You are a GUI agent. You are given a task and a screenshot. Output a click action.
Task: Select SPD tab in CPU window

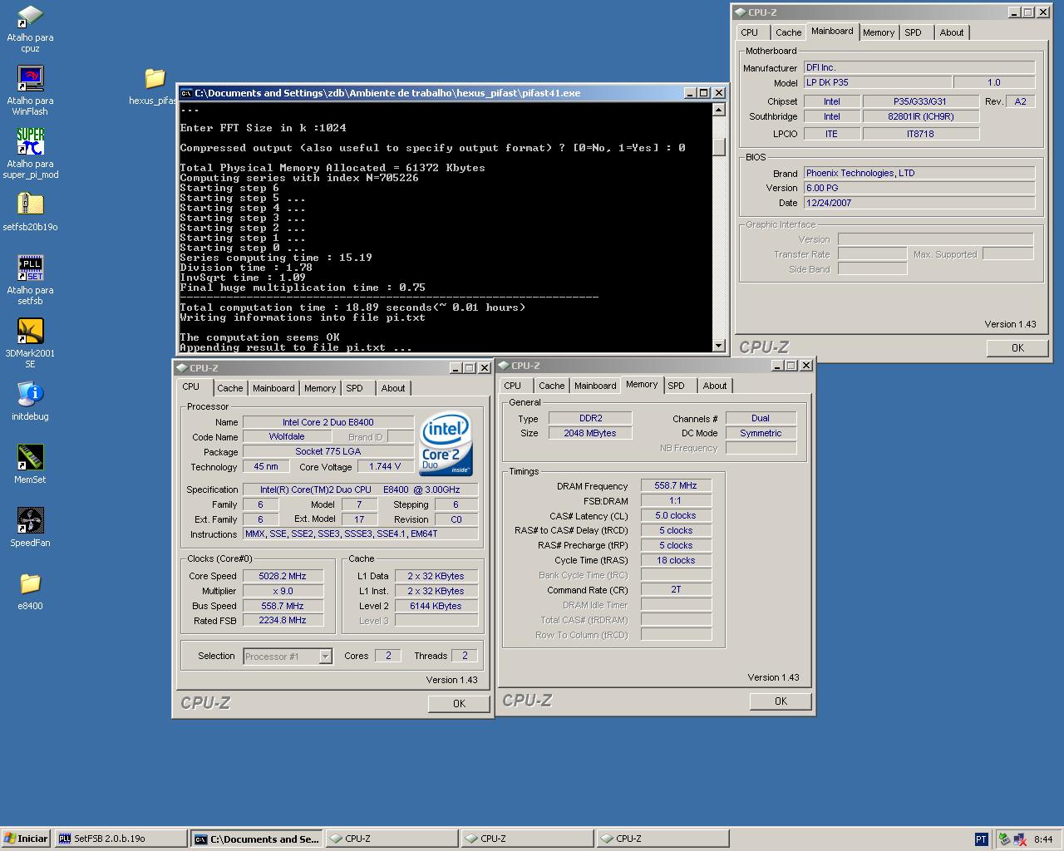pos(355,388)
